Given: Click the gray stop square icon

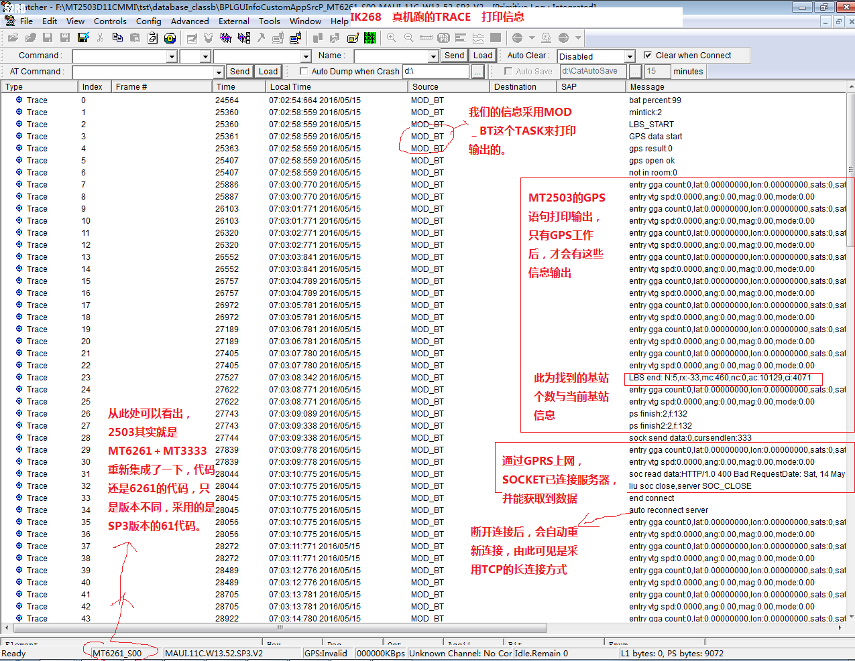Looking at the screenshot, I should click(x=495, y=38).
